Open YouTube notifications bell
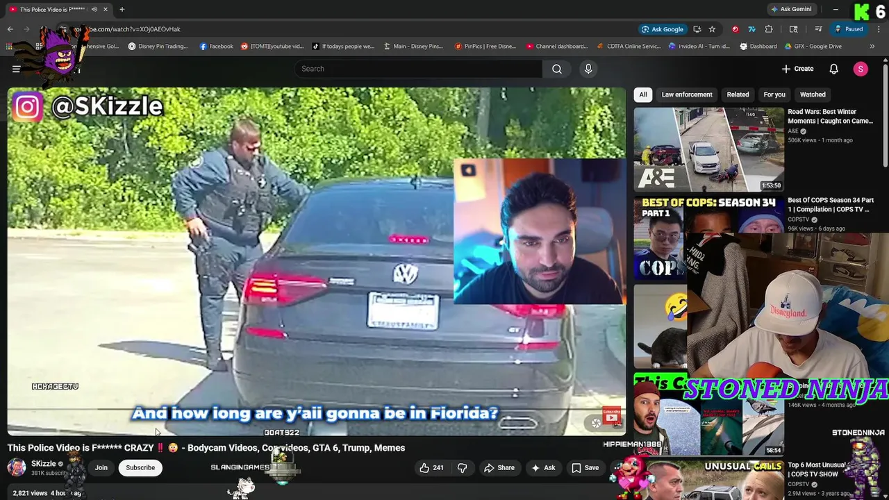Screen dimensions: 889x500 tap(834, 69)
